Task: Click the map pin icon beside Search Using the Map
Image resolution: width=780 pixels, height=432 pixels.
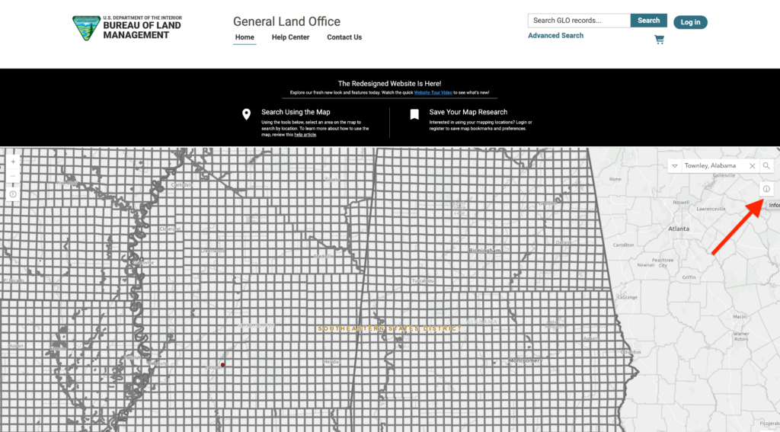Action: click(x=246, y=114)
